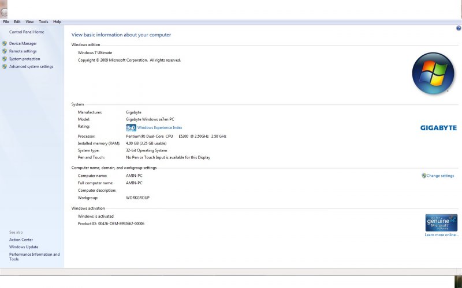The height and width of the screenshot is (288, 462).
Task: Open the Edit menu
Action: click(x=17, y=22)
